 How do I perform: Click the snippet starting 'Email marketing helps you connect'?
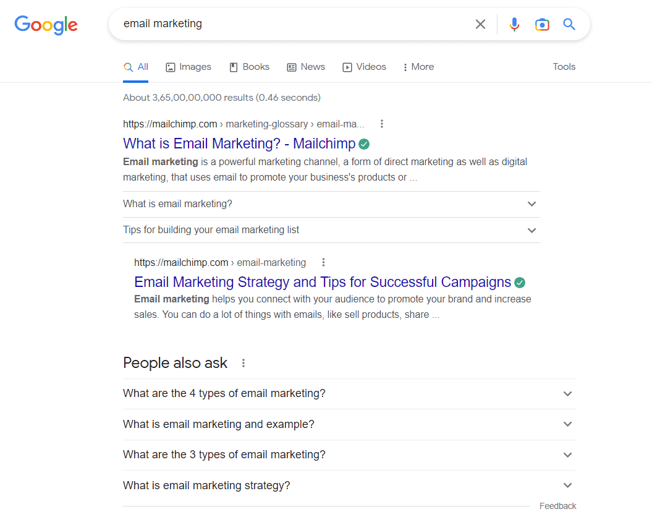pyautogui.click(x=332, y=307)
